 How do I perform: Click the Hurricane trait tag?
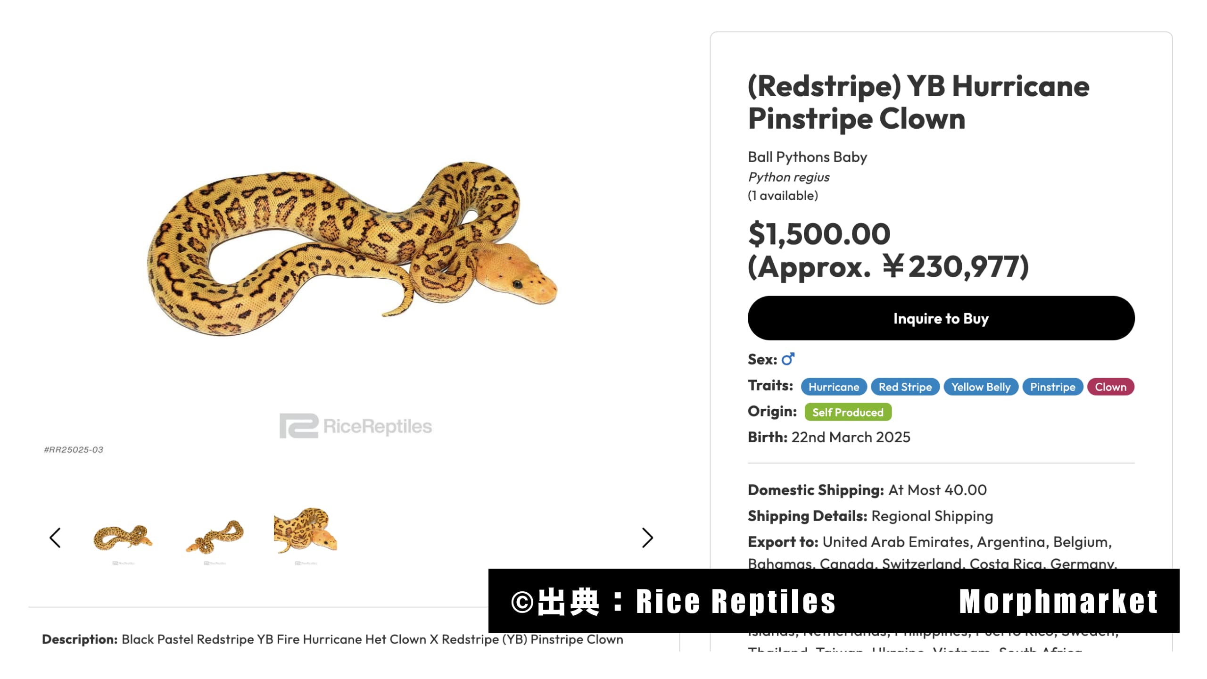[x=834, y=387]
